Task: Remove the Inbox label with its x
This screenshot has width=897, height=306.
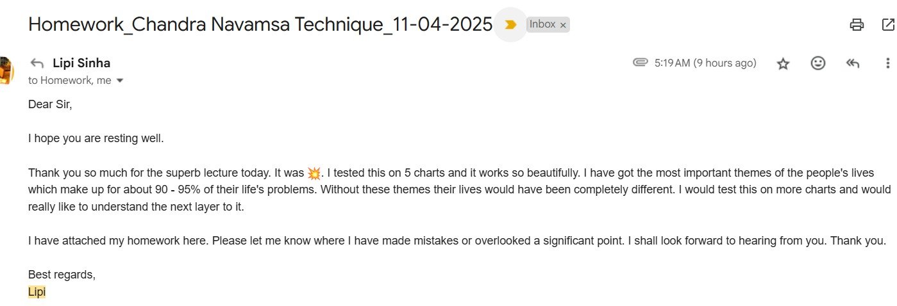Action: (x=563, y=25)
